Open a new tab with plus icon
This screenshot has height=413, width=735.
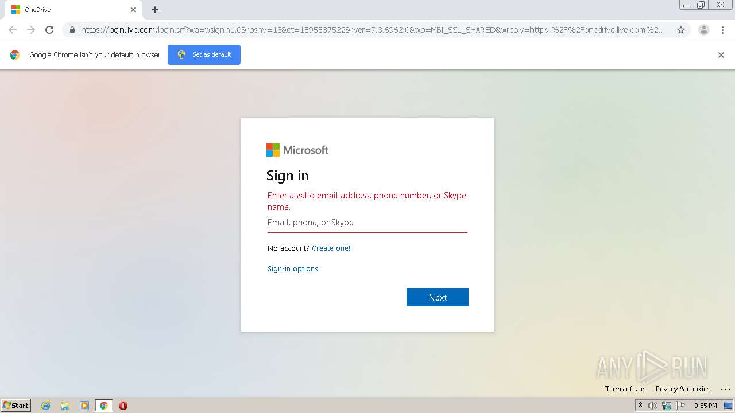point(155,10)
